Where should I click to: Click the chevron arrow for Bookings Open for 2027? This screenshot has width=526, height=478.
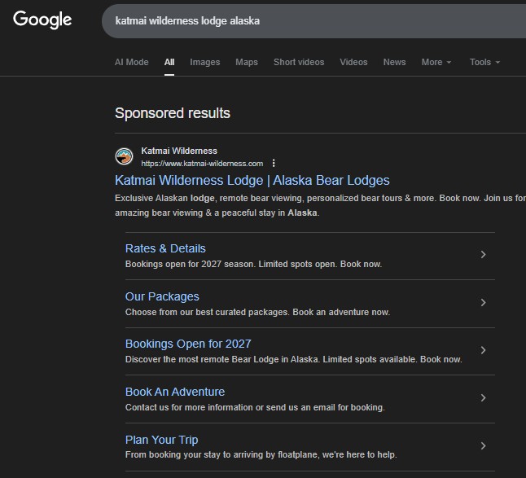click(x=483, y=350)
